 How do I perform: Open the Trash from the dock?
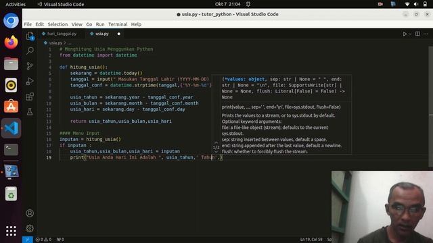11,194
